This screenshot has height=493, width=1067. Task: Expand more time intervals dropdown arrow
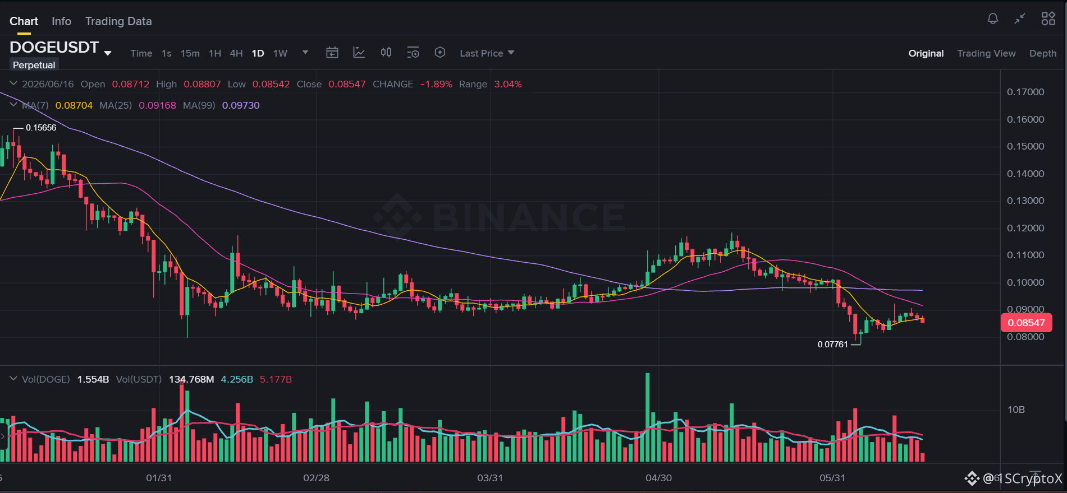[x=305, y=52]
